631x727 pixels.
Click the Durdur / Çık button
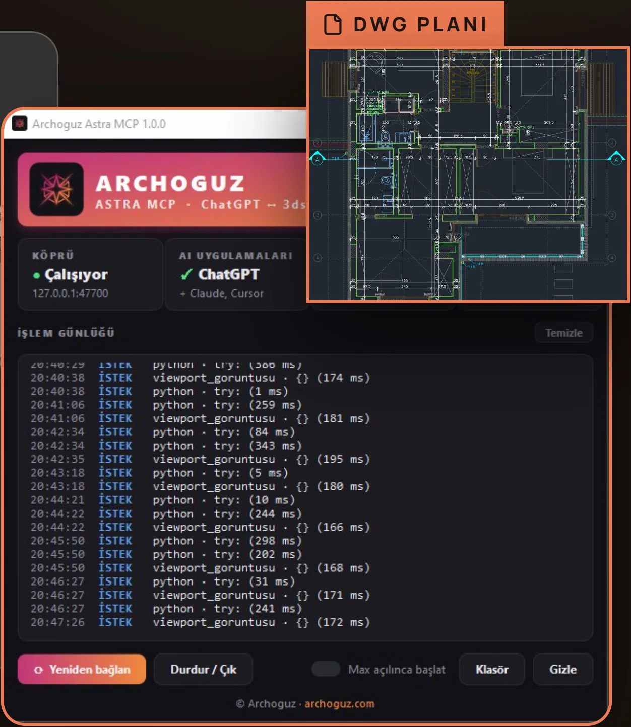203,669
